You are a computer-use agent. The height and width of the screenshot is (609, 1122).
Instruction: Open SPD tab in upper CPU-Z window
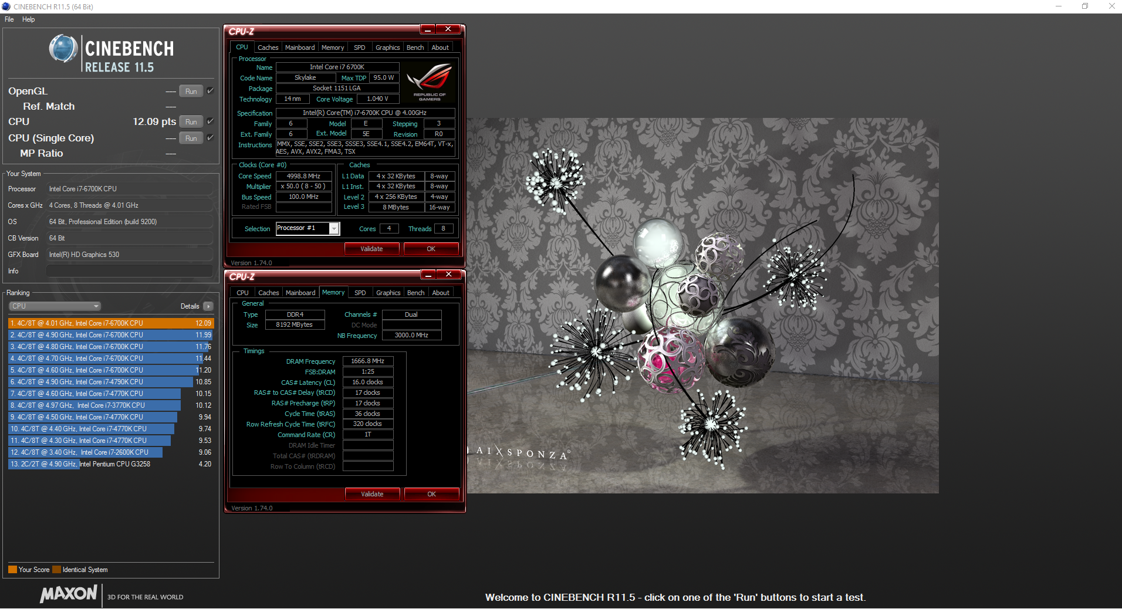(360, 48)
